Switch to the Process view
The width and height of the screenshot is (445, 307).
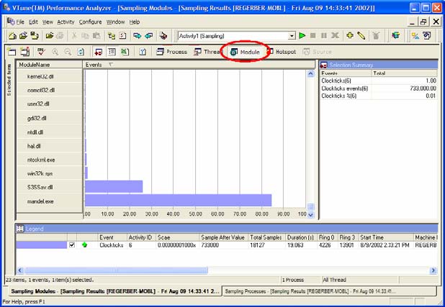[x=171, y=52]
